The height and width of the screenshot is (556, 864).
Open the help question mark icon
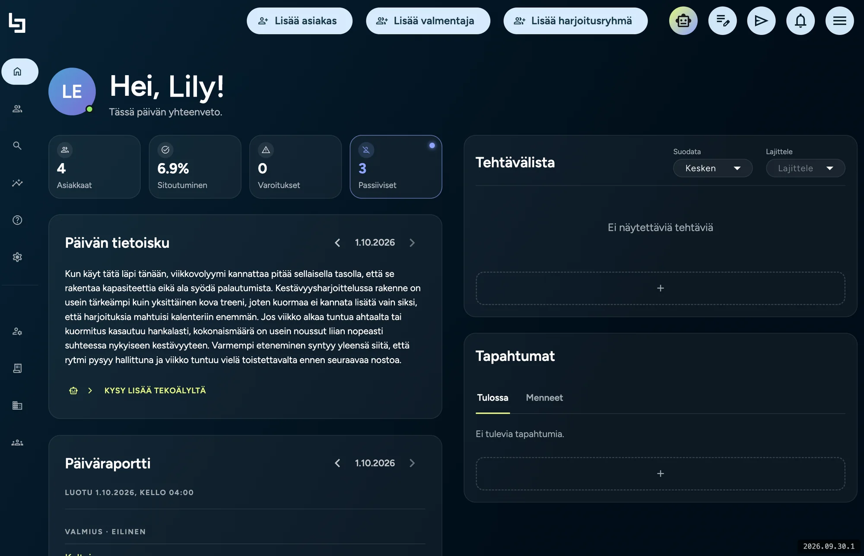click(17, 220)
